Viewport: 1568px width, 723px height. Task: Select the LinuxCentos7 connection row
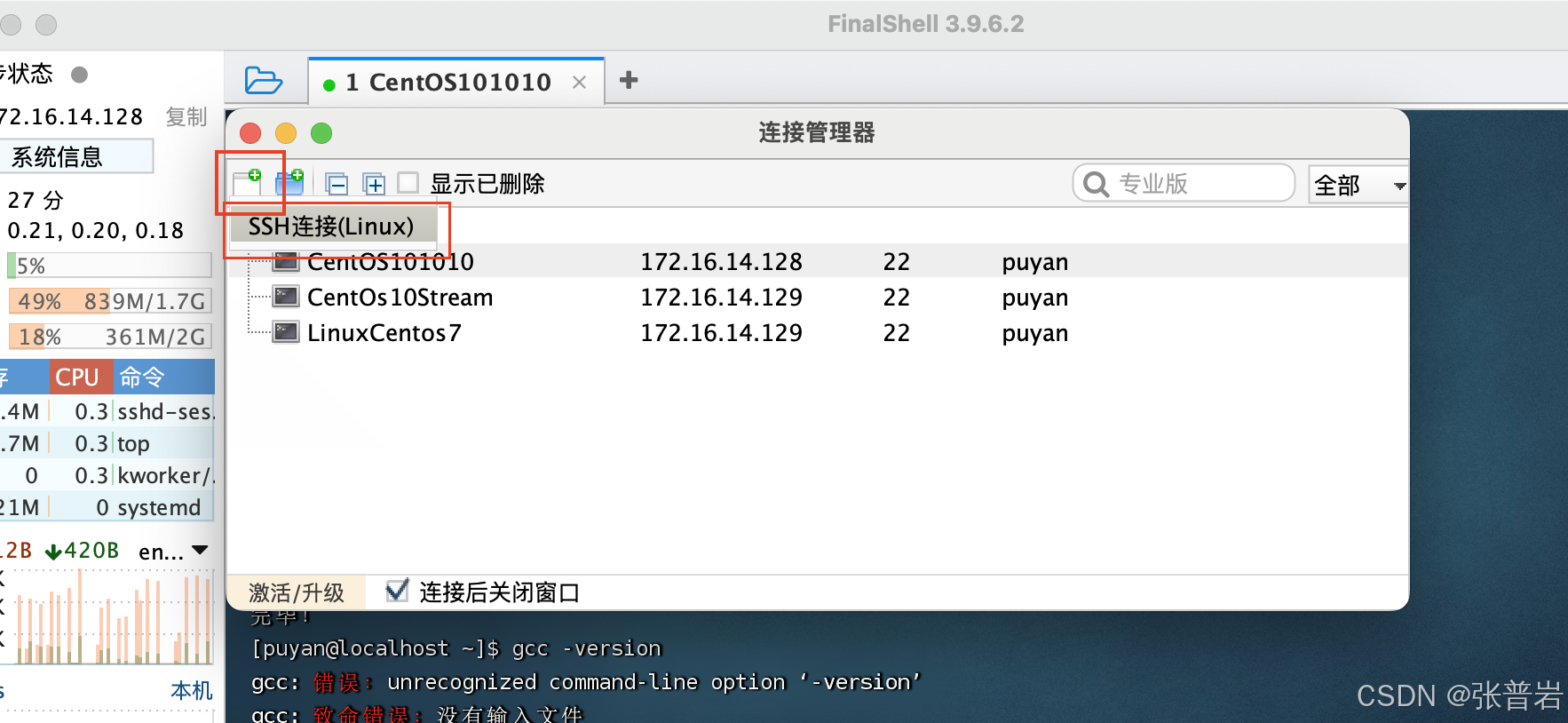[817, 332]
